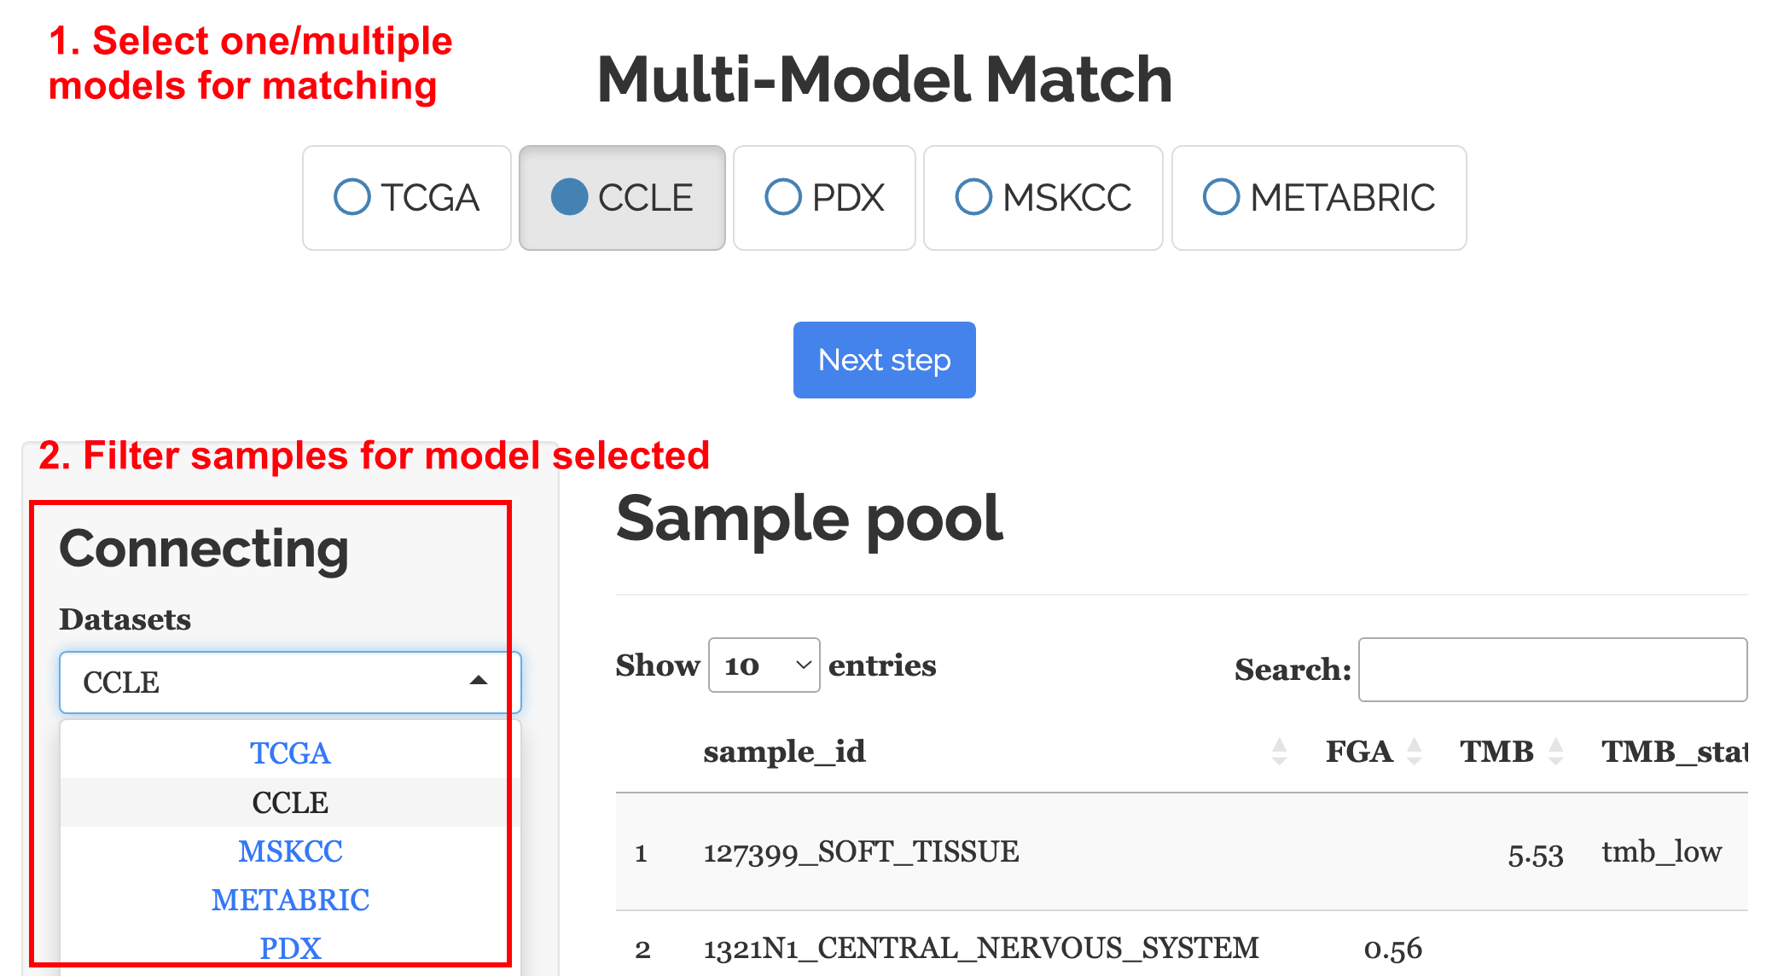Open the Show entries count dropdown
Image resolution: width=1778 pixels, height=976 pixels.
764,665
